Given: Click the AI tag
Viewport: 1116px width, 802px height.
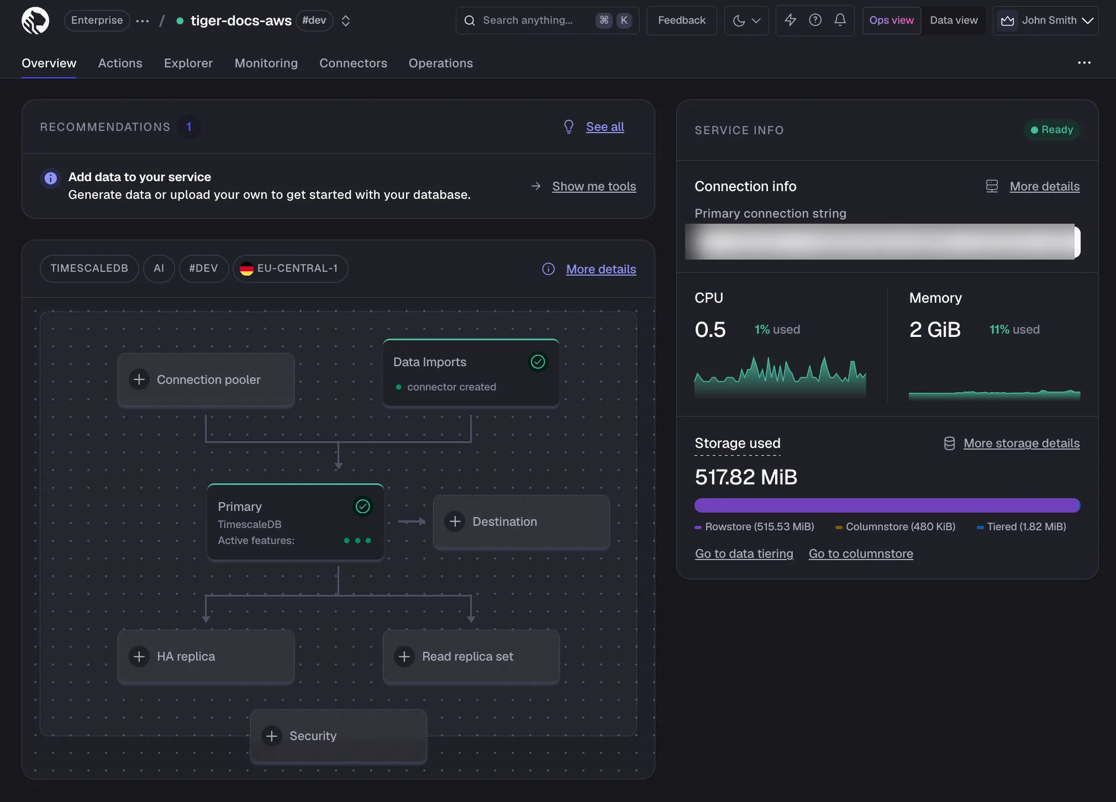Looking at the screenshot, I should tap(159, 268).
